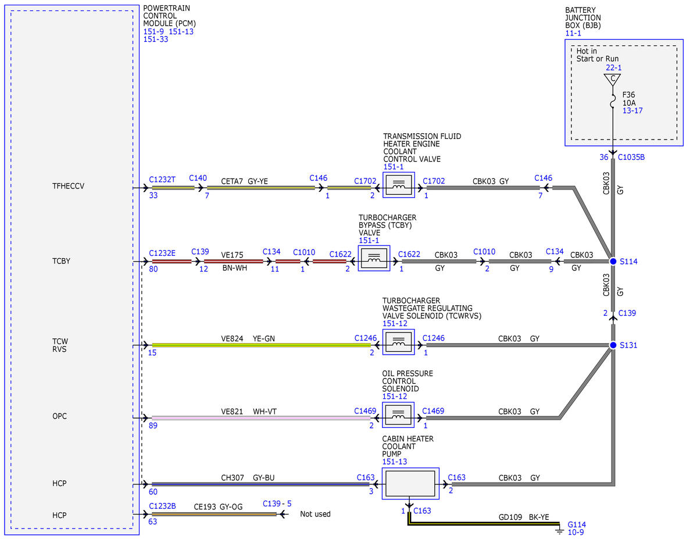Viewport: 697px width, 539px height.
Task: Select splice S131 node
Action: [x=613, y=345]
